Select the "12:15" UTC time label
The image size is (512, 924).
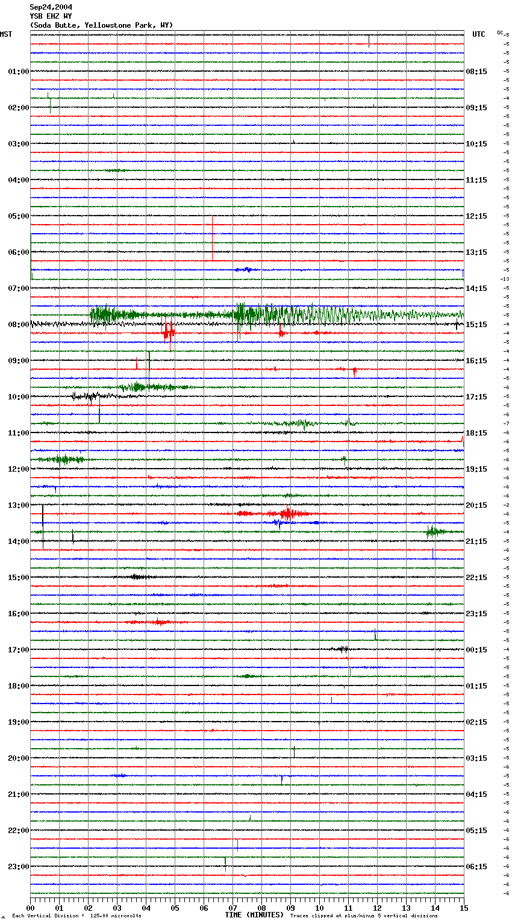tap(476, 216)
